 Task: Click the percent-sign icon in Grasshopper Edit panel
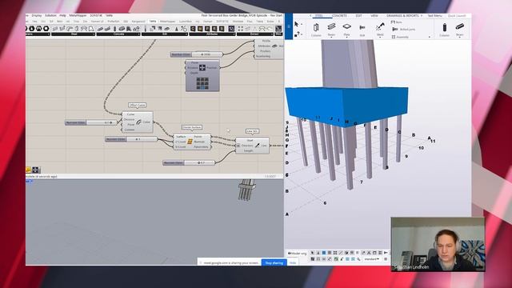click(x=184, y=29)
